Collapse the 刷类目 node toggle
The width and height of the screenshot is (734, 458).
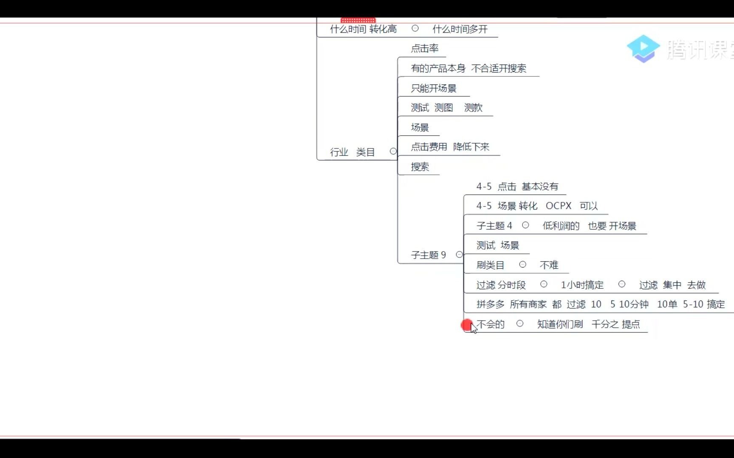(523, 265)
